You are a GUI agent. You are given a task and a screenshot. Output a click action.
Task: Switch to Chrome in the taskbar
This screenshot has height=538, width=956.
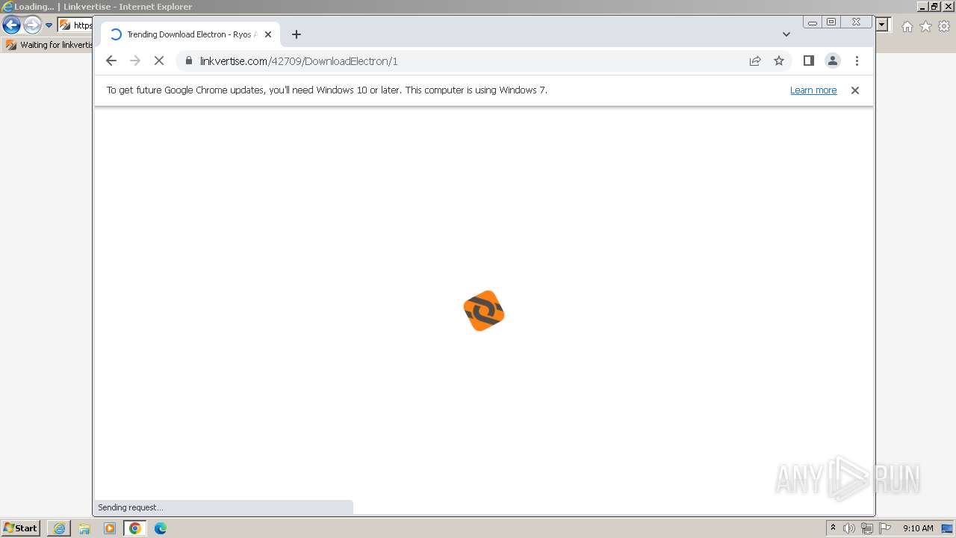click(135, 528)
